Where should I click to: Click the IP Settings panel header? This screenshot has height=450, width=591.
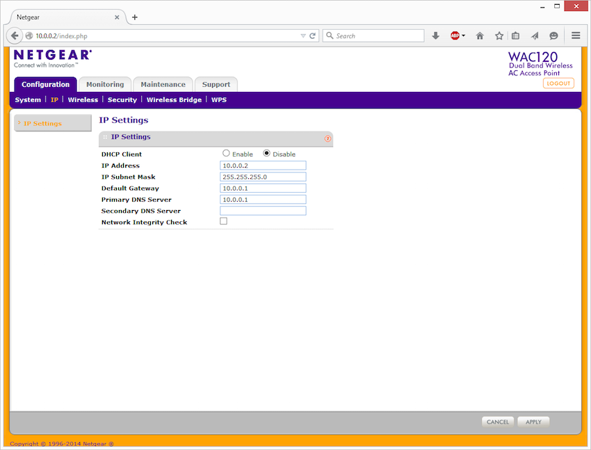[x=216, y=138]
